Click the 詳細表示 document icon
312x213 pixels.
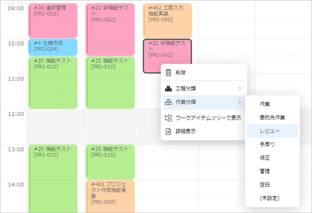pos(168,131)
